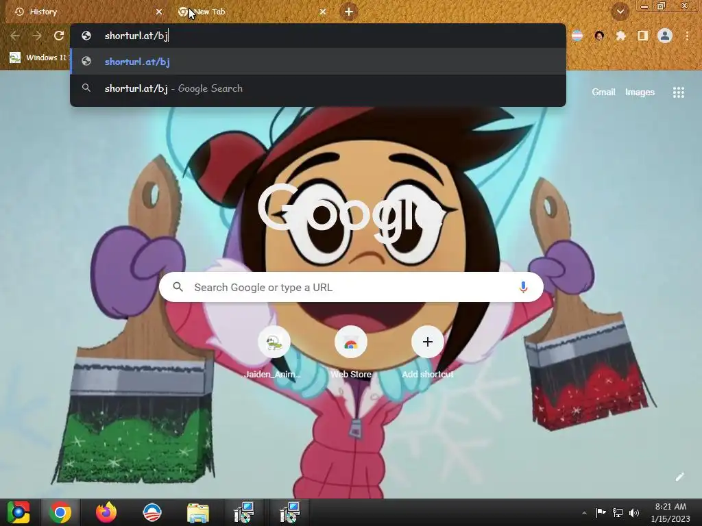702x526 pixels.
Task: Open the Jaiden_Anim... shortcut
Action: [x=274, y=353]
